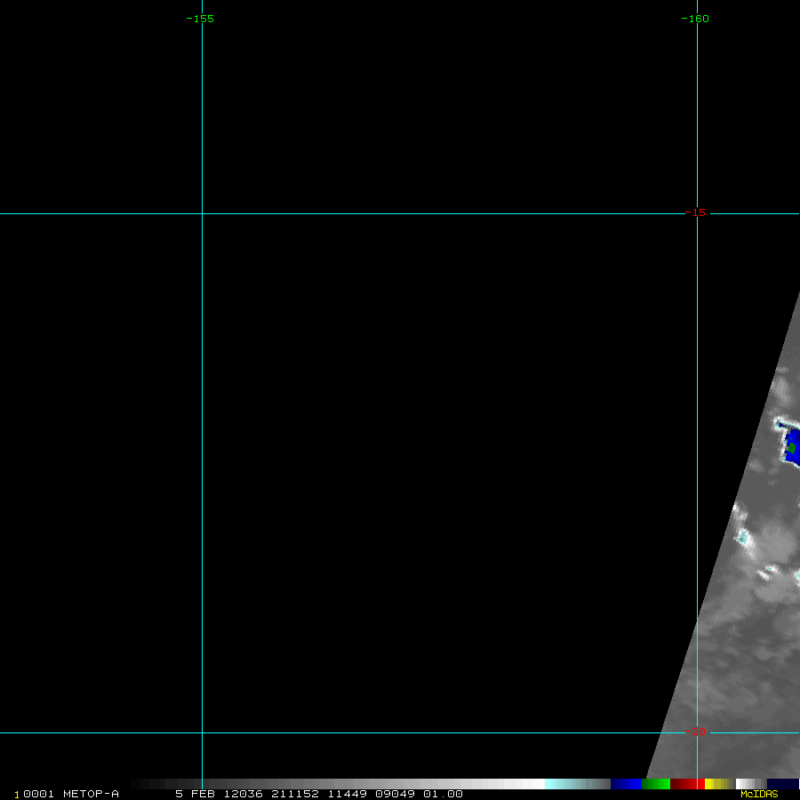
Task: Click the -155 and -15 gridline intersection
Action: (x=202, y=213)
